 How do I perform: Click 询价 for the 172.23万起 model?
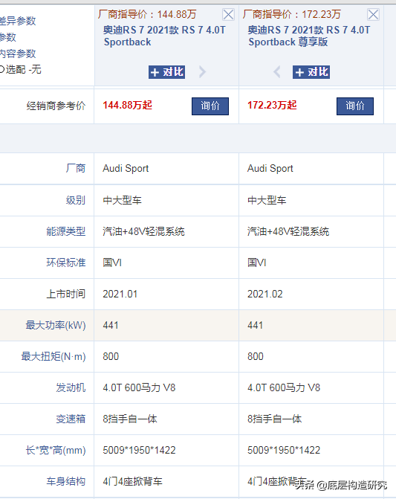coord(355,106)
